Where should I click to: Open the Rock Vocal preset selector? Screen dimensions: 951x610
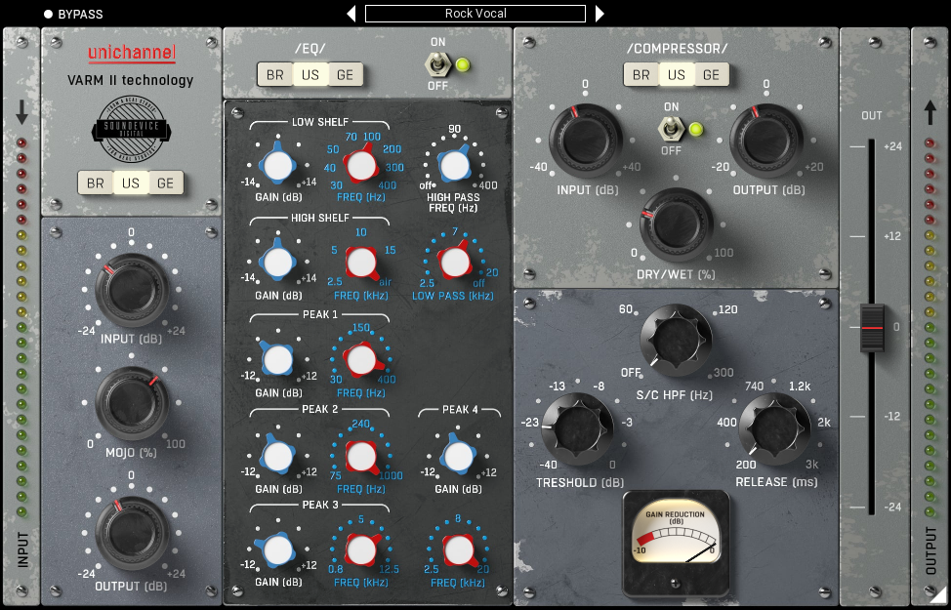475,14
